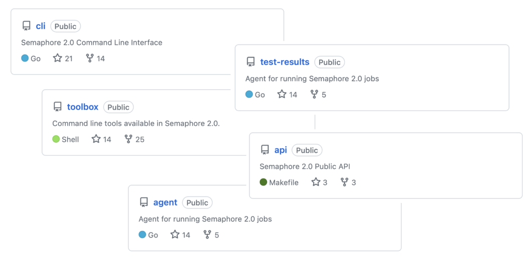The width and height of the screenshot is (530, 266).
Task: Click the star icon in test-results card
Action: click(282, 94)
